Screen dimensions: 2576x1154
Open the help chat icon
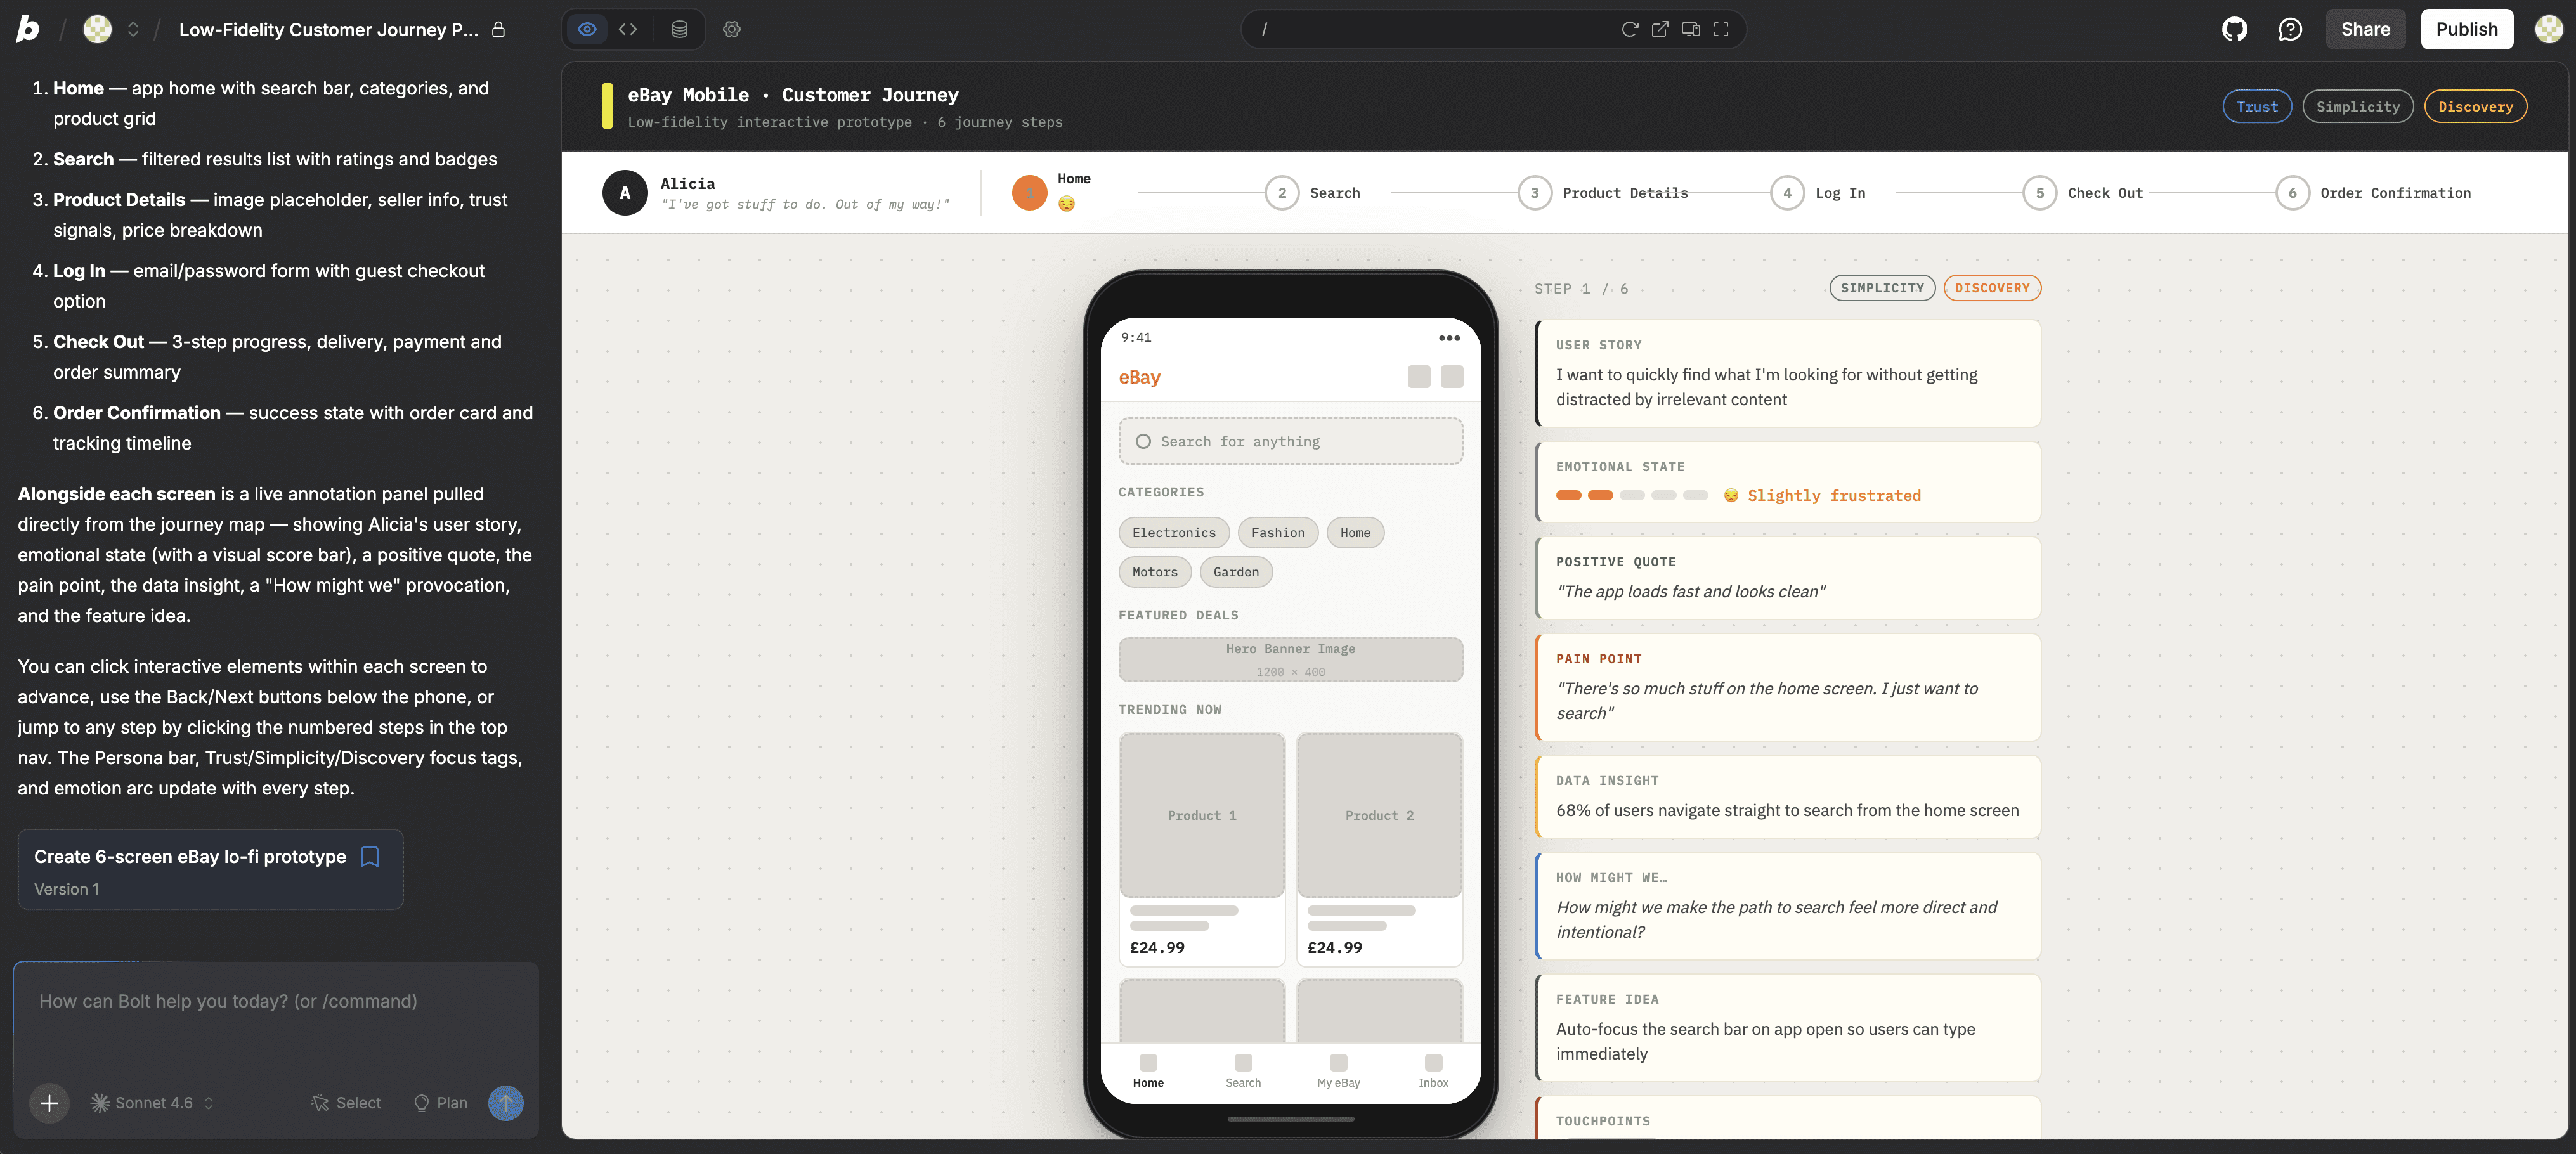[x=2290, y=29]
